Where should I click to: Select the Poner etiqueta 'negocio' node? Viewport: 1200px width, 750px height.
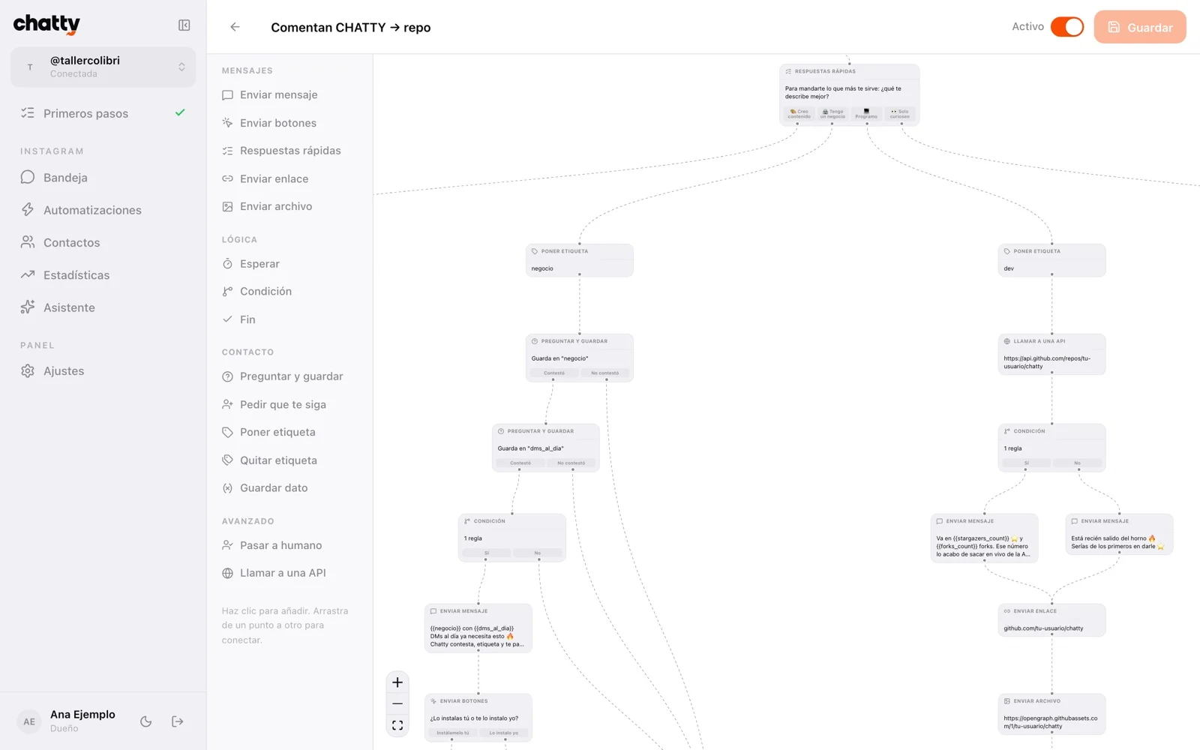(x=580, y=260)
